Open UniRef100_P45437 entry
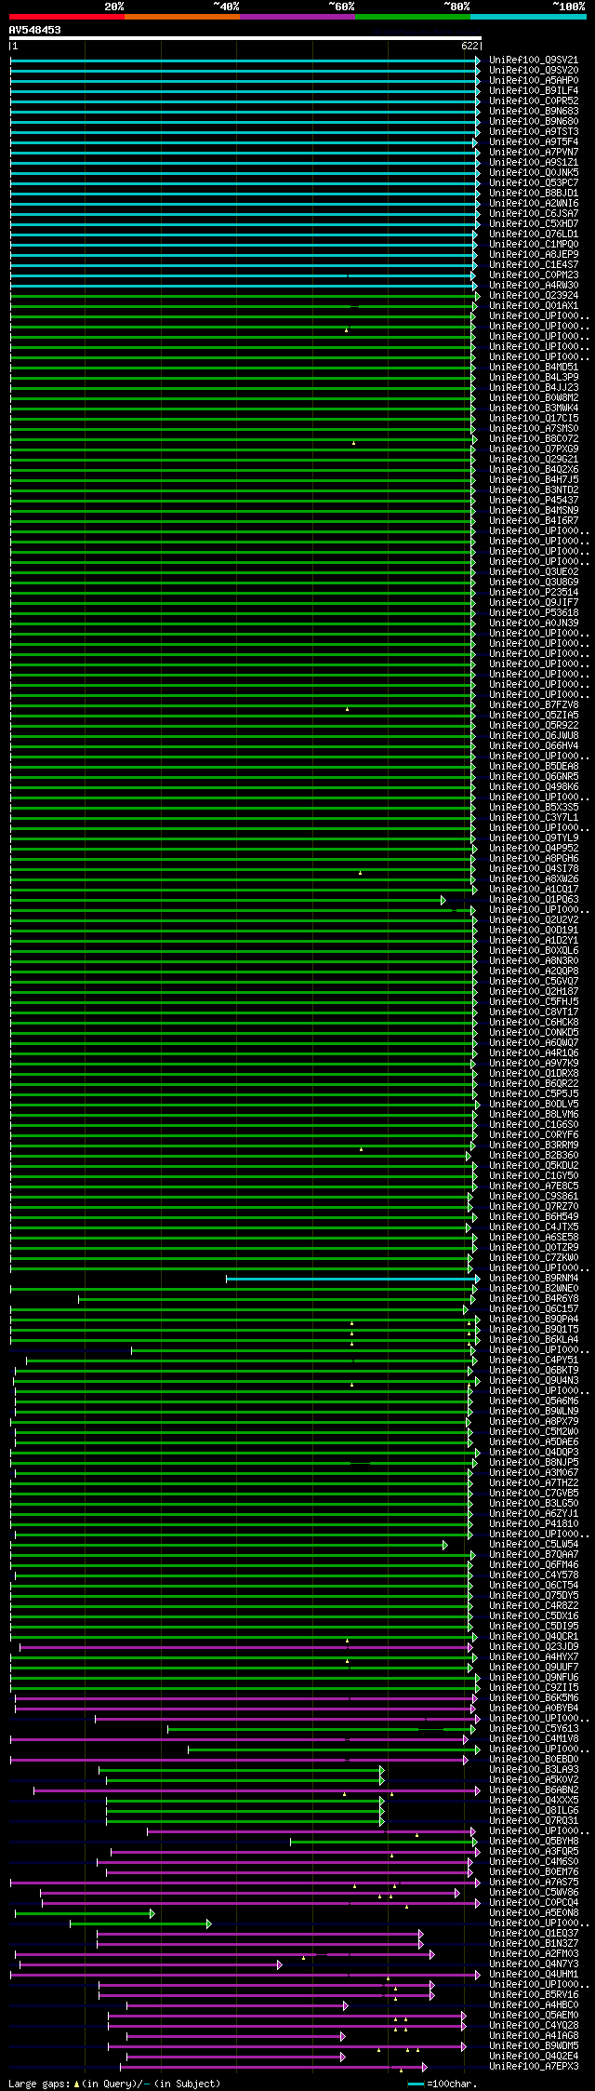The width and height of the screenshot is (595, 2091). coord(534,501)
